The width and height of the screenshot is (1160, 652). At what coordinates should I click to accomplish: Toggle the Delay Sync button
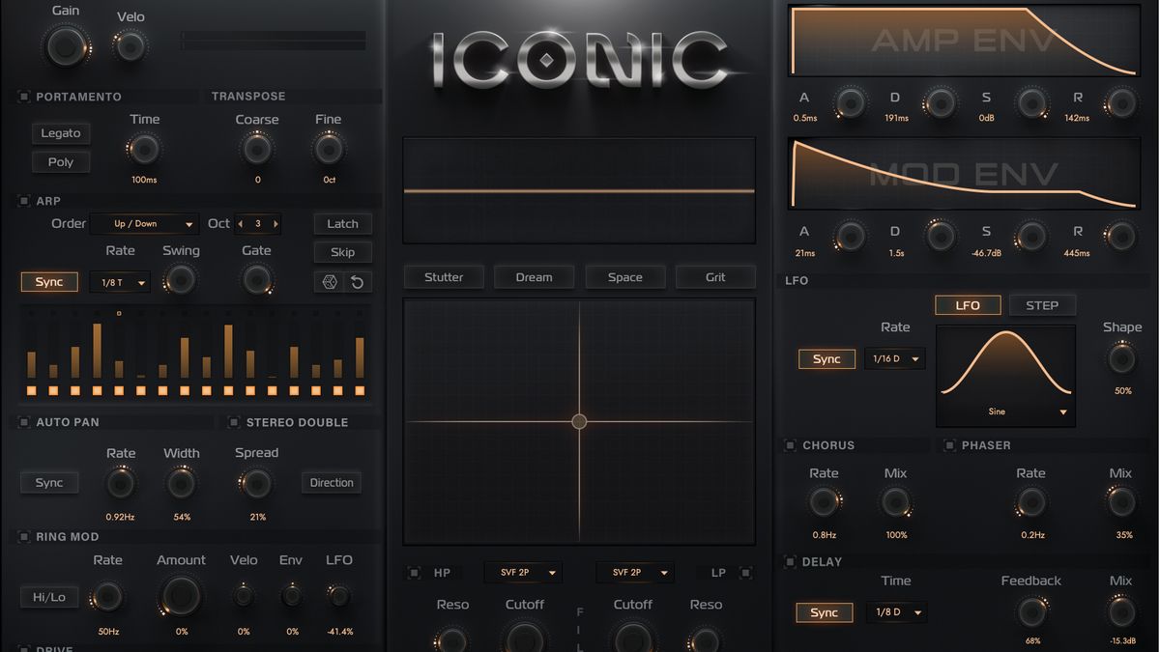pos(825,612)
